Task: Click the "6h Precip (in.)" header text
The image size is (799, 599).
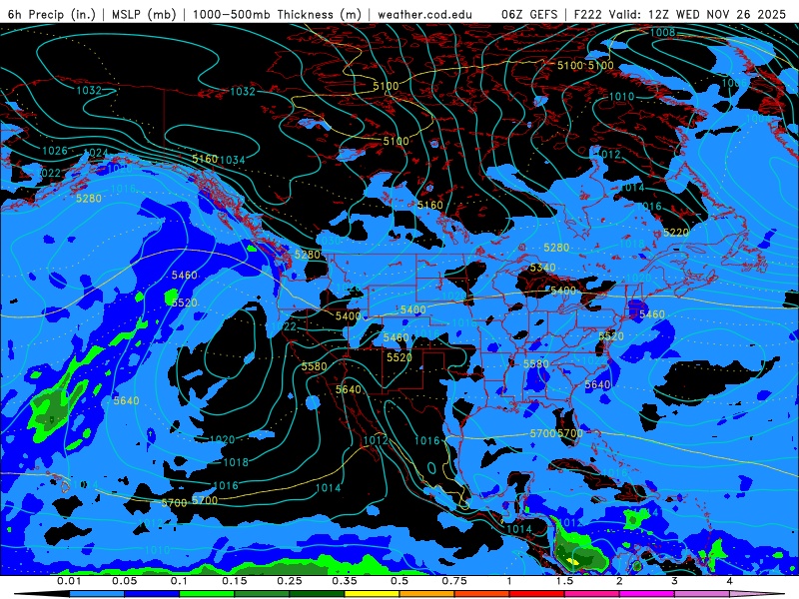Action: pos(52,14)
